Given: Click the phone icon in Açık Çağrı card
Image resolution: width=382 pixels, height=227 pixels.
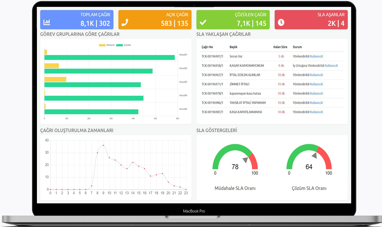Looking at the screenshot, I should point(125,23).
